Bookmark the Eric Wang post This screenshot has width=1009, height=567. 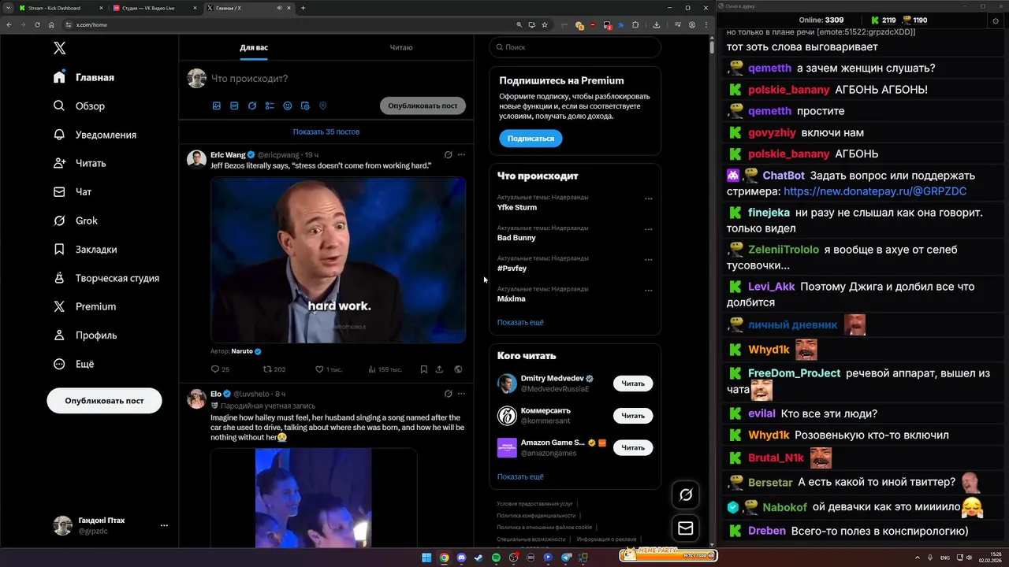[x=424, y=369]
